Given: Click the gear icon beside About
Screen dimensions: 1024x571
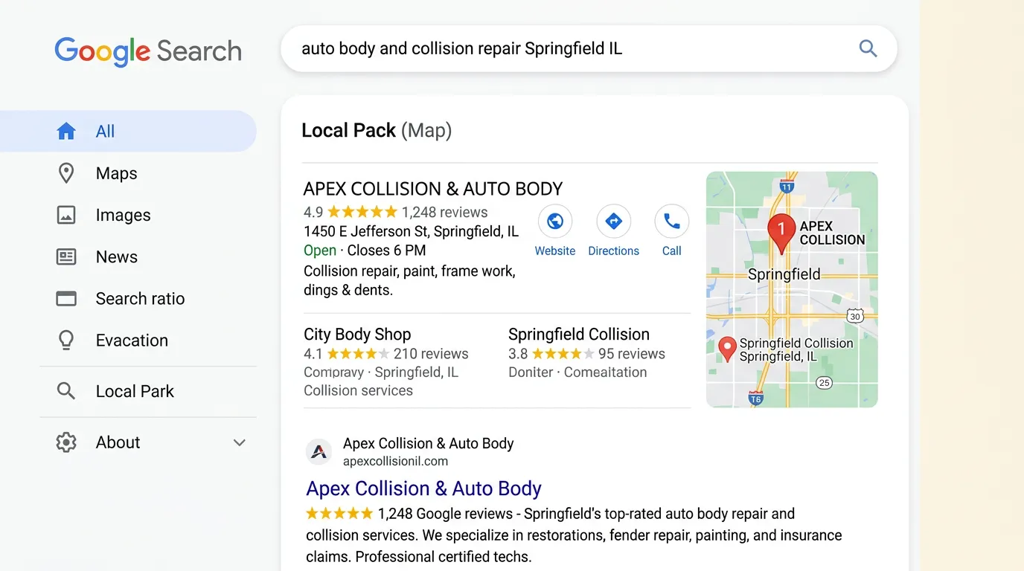Looking at the screenshot, I should 66,442.
